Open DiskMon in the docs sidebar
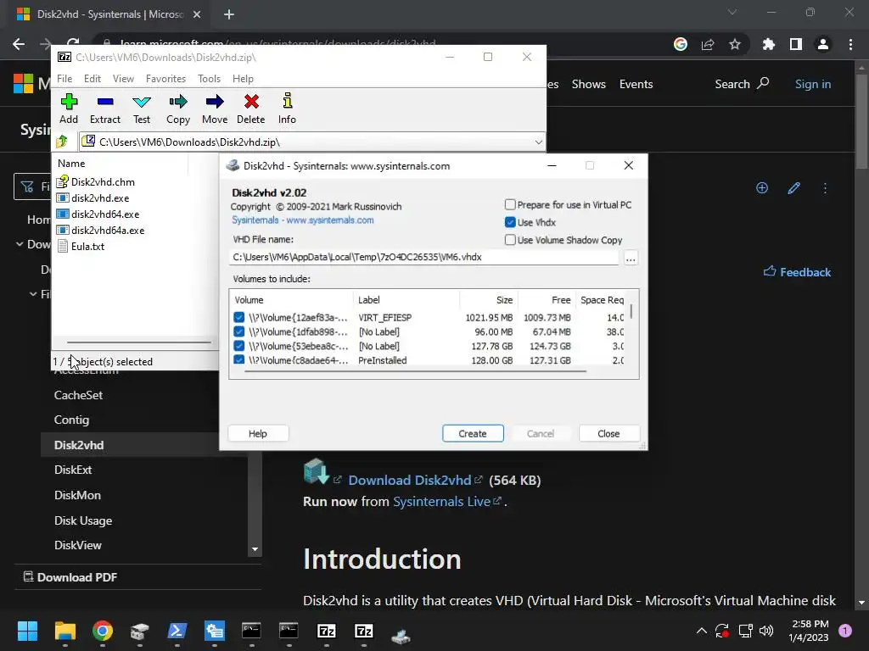This screenshot has height=651, width=869. click(x=77, y=495)
